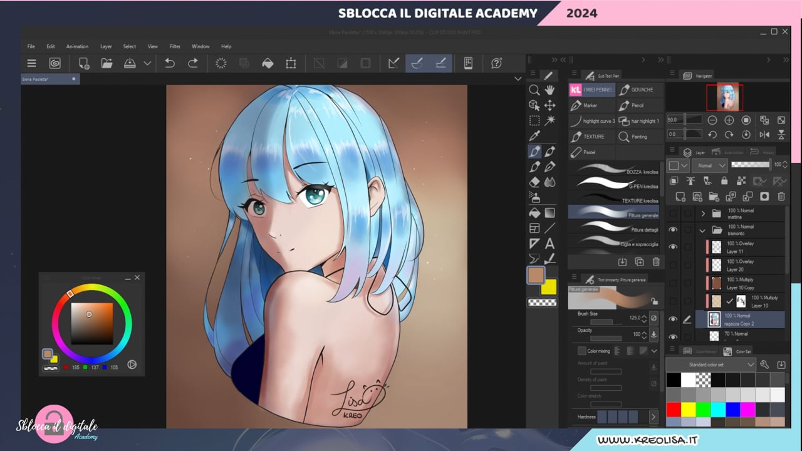
Task: Choose Pittura dettagli brush
Action: 614,228
